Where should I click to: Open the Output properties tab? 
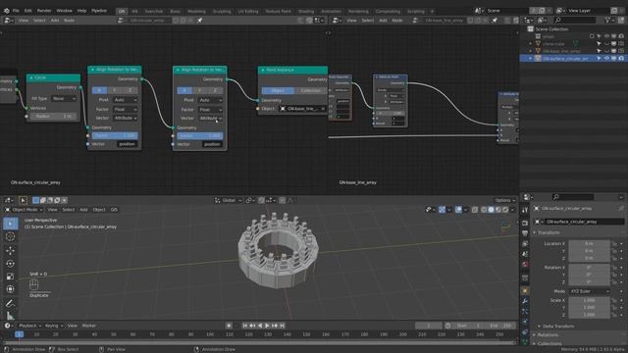[x=525, y=233]
